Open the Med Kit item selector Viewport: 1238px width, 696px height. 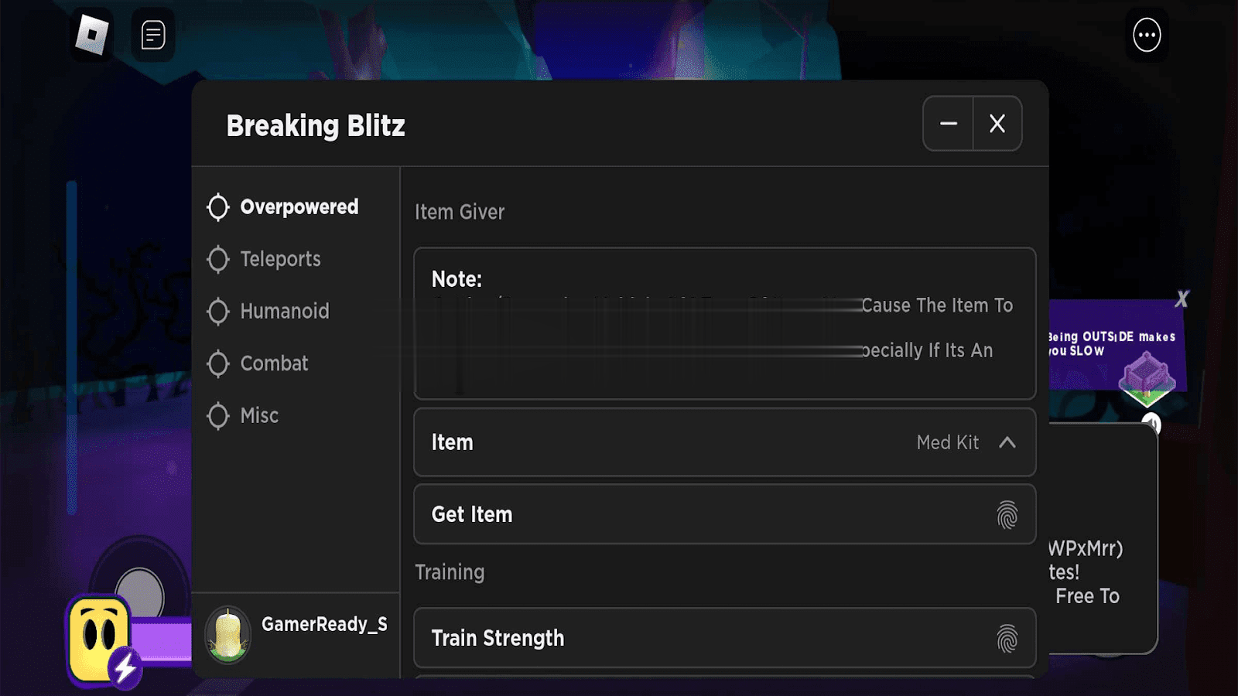point(947,442)
